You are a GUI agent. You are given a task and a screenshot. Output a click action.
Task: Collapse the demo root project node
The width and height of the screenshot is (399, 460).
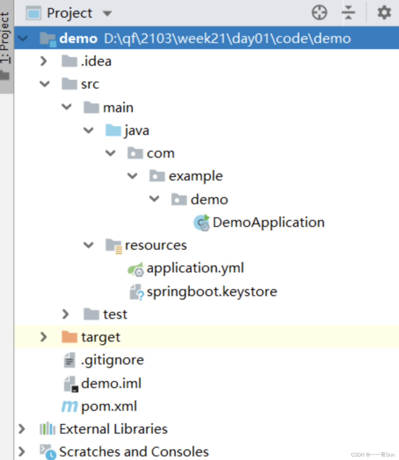[23, 38]
